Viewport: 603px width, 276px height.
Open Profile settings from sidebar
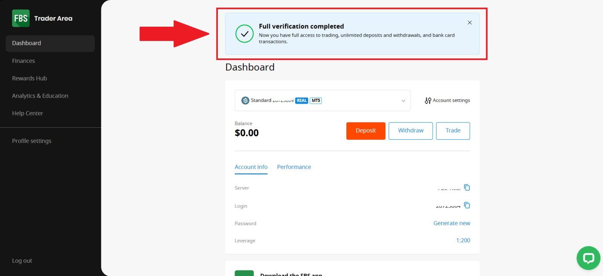click(x=32, y=141)
